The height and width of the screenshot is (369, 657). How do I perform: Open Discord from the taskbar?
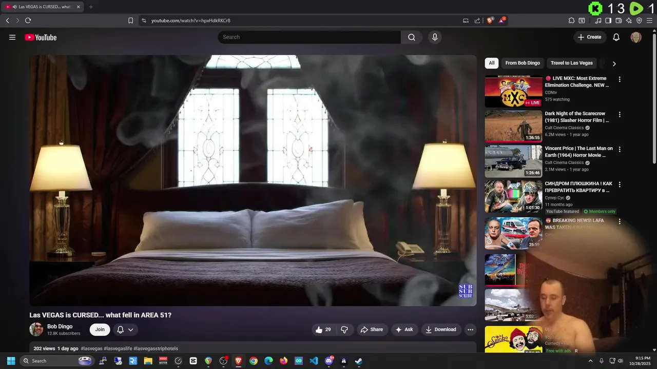pos(329,361)
